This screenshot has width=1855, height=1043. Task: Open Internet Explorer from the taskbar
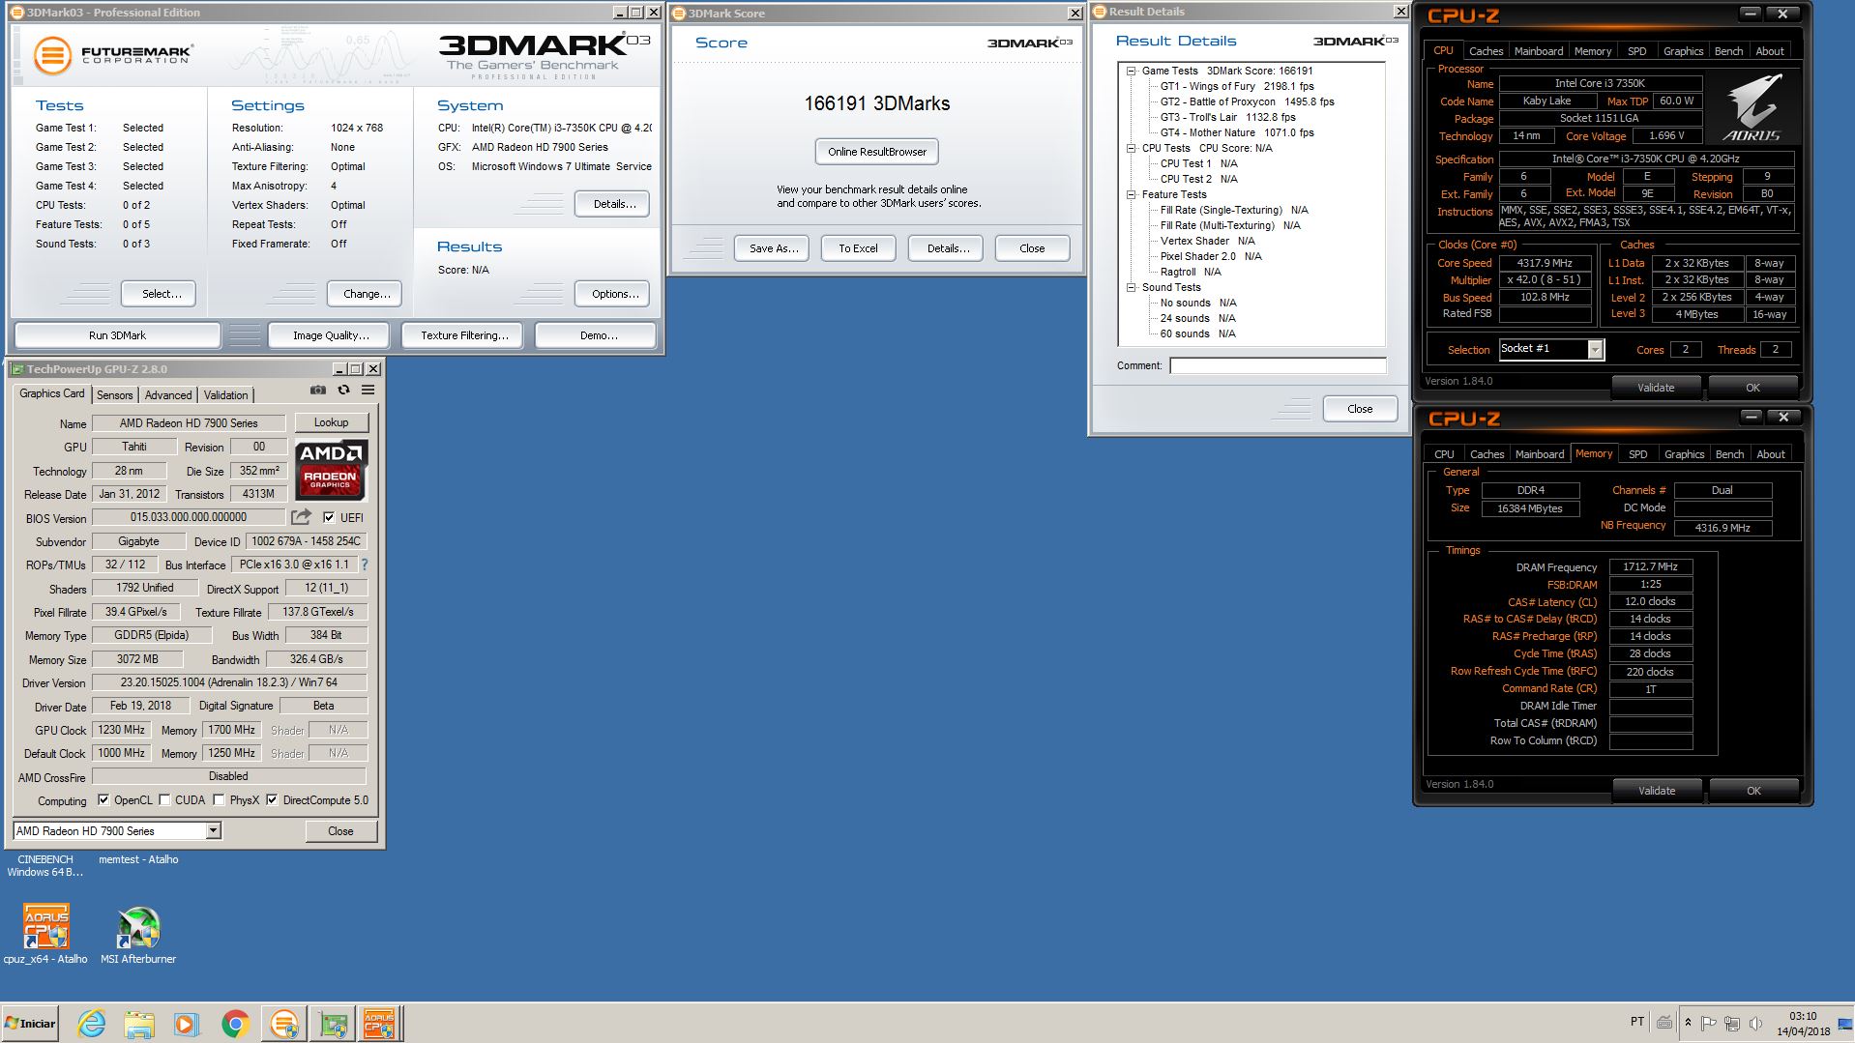[91, 1024]
